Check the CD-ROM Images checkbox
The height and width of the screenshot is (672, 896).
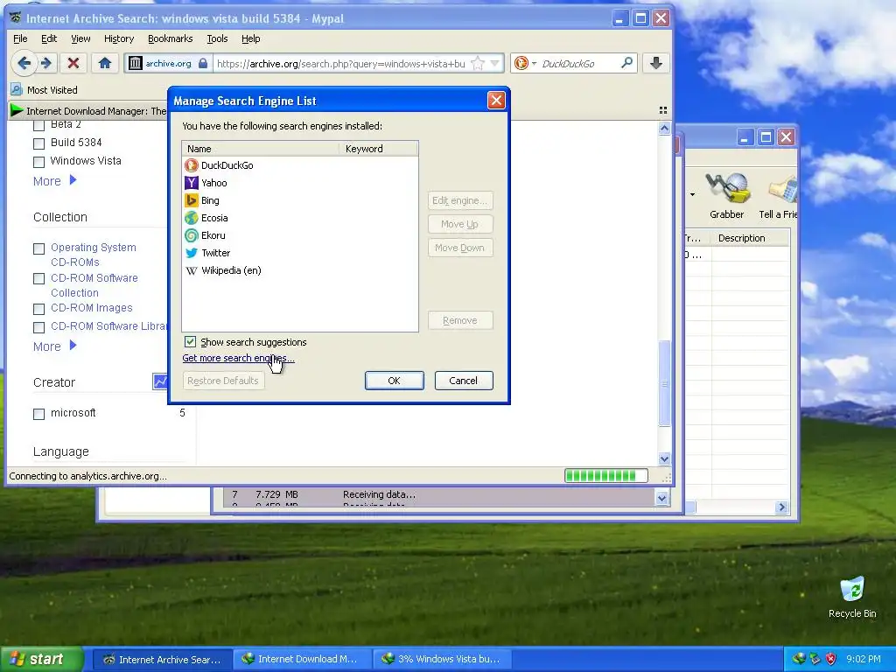[x=38, y=309]
